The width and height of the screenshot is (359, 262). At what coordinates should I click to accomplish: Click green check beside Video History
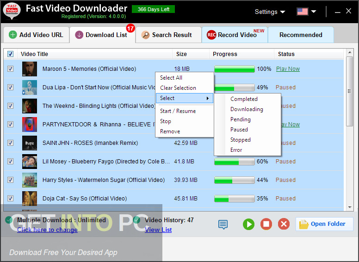click(x=136, y=220)
